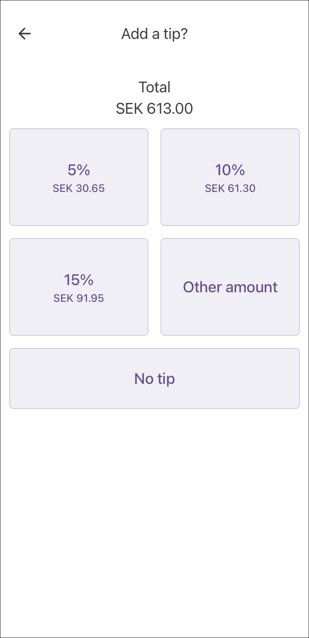309x638 pixels.
Task: Click the 15% percentage text
Action: pos(79,280)
